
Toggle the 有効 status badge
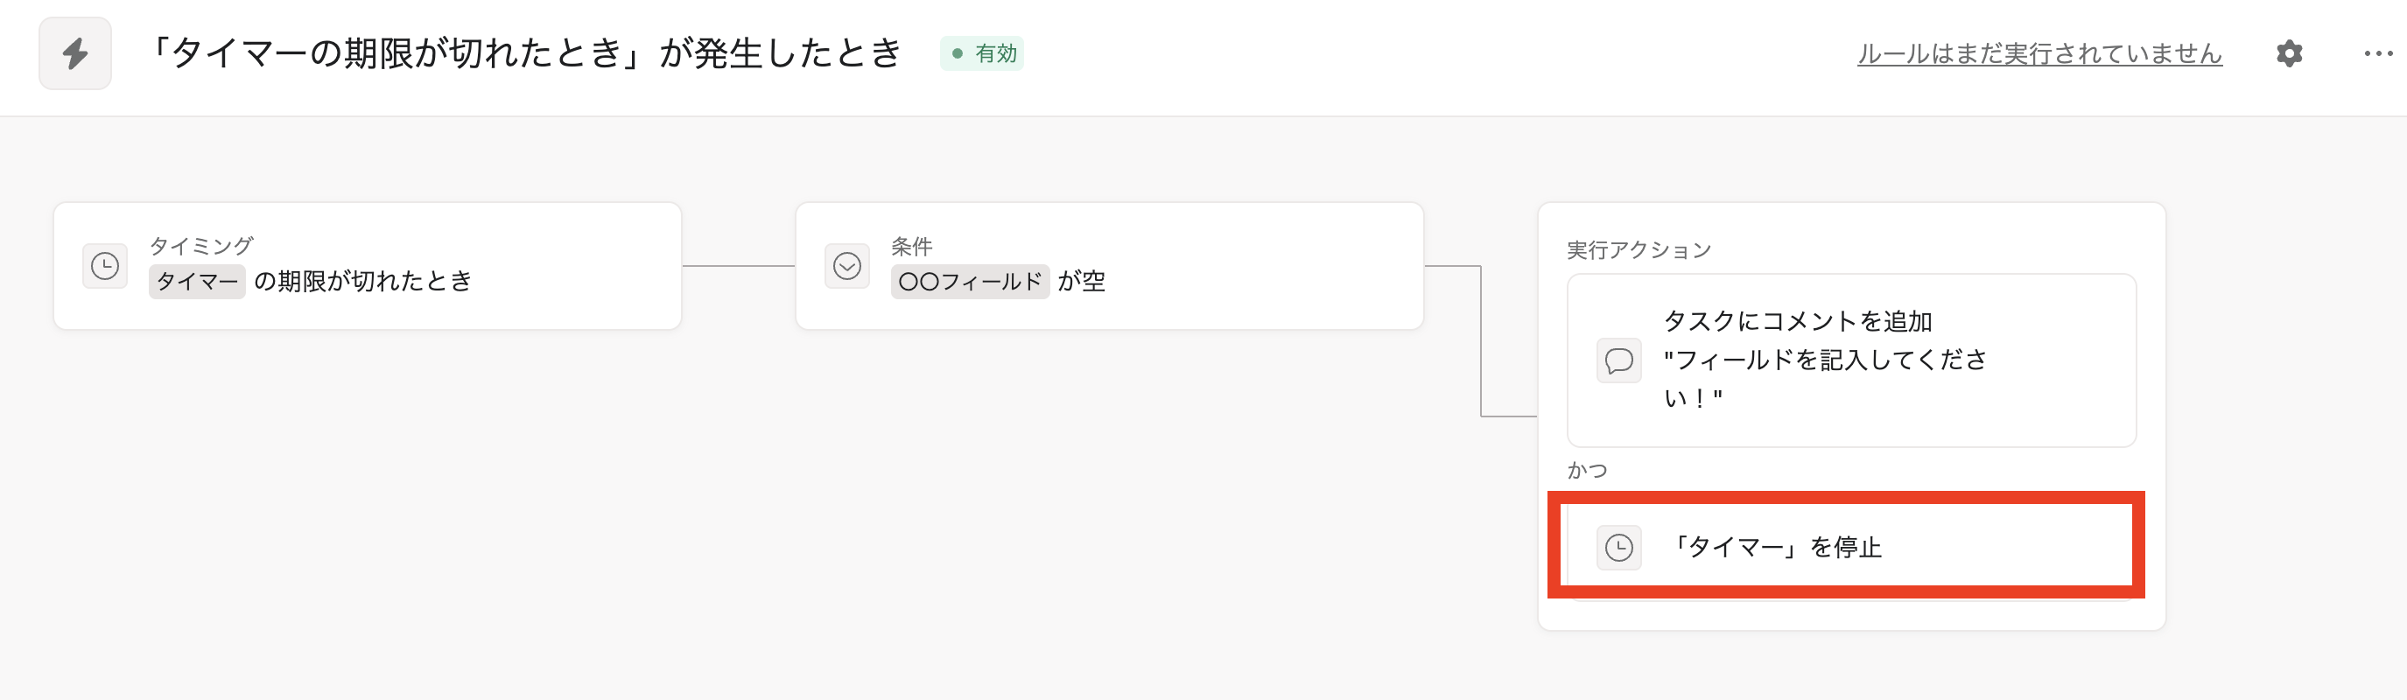[982, 53]
